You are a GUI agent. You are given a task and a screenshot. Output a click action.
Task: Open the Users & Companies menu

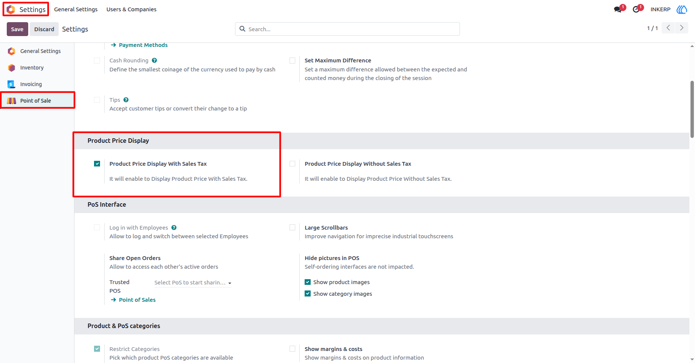[x=131, y=9]
